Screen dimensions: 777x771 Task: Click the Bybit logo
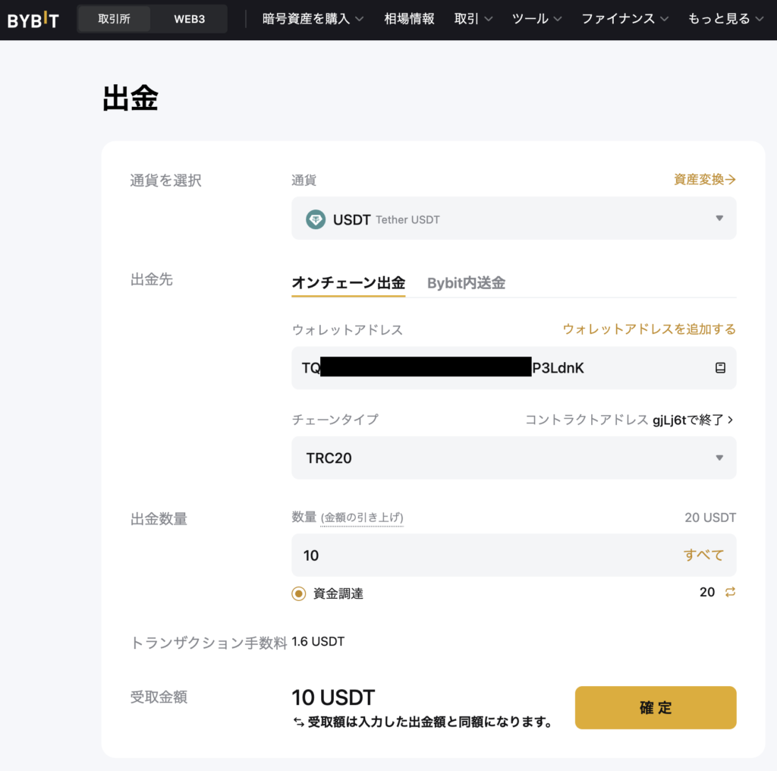point(33,20)
